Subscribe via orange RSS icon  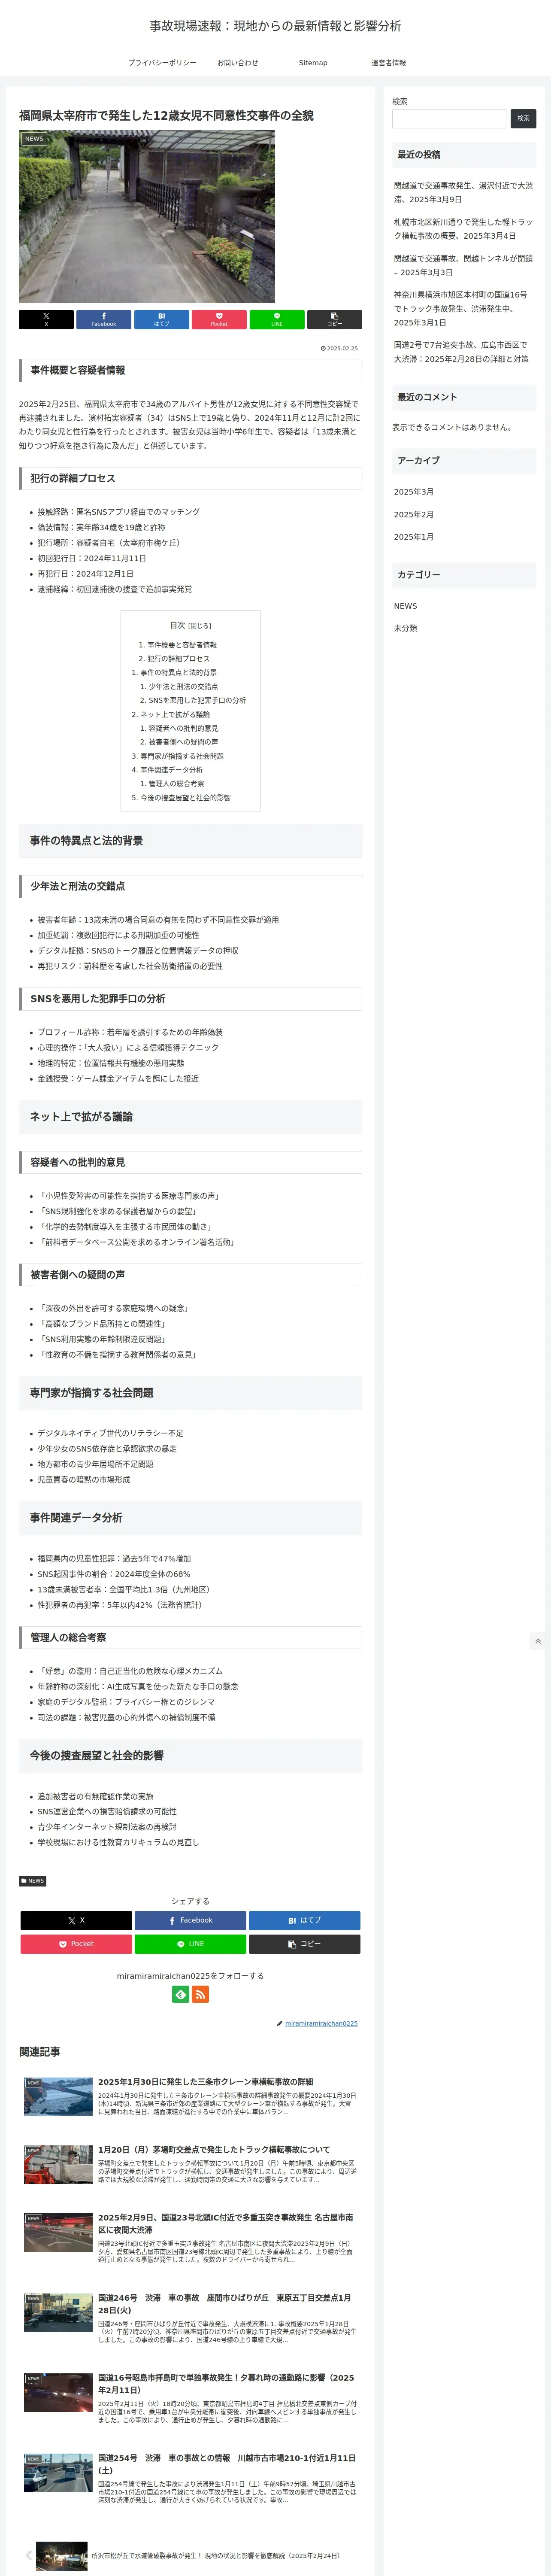[200, 1994]
